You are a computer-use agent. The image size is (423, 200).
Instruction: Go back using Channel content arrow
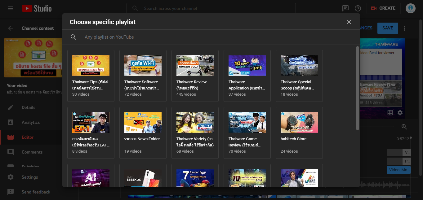[11, 28]
